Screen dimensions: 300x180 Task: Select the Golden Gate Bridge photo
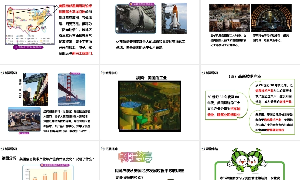(x=72, y=89)
